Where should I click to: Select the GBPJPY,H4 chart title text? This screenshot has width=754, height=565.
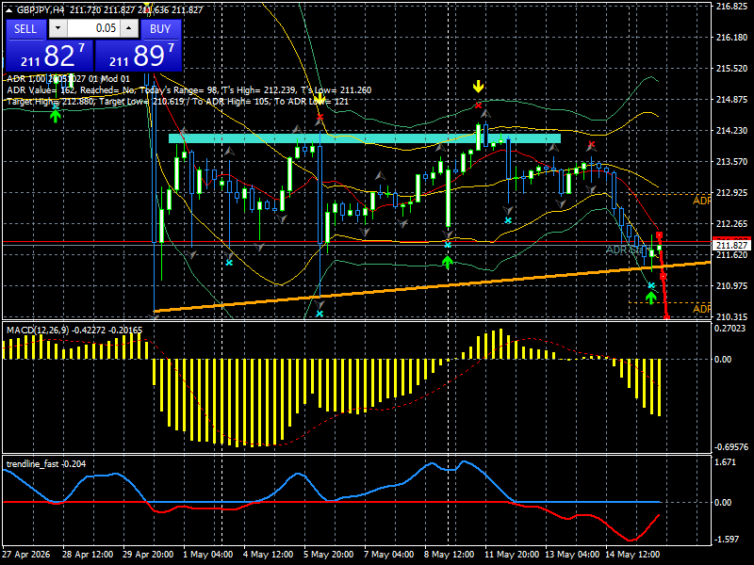pyautogui.click(x=40, y=10)
